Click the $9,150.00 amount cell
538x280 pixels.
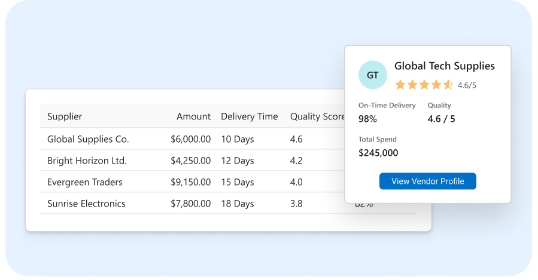[191, 182]
